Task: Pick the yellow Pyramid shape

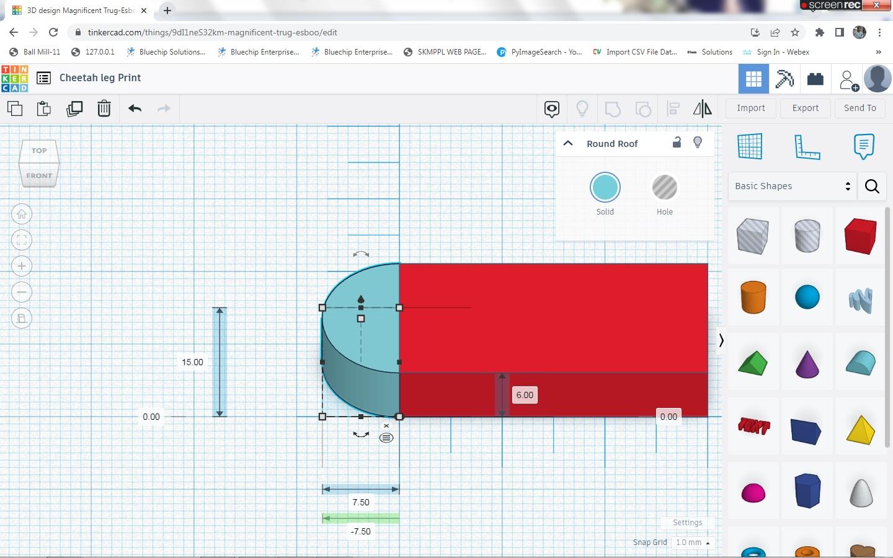Action: coord(861,428)
